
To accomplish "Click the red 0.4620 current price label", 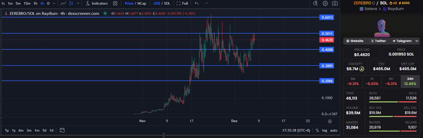I will coord(327,40).
